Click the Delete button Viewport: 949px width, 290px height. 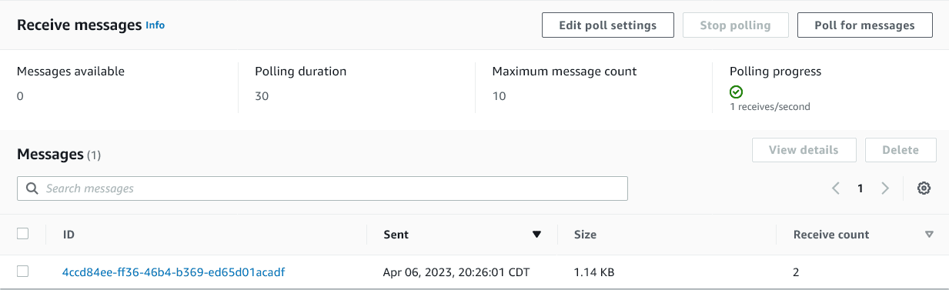(x=901, y=150)
